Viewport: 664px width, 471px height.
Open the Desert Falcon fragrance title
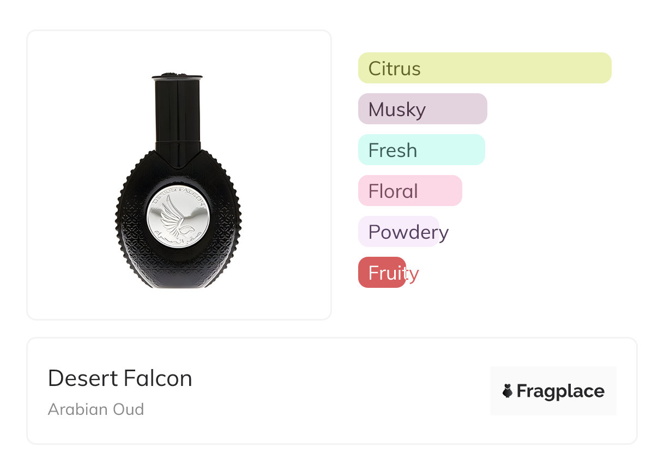pyautogui.click(x=120, y=378)
